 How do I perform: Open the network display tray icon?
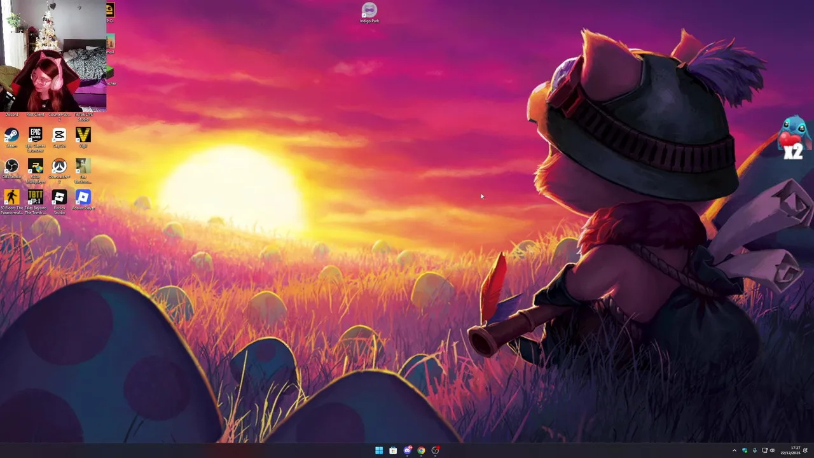[764, 450]
